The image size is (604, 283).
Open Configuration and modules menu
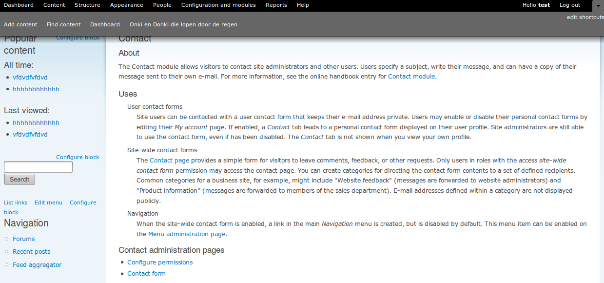pyautogui.click(x=218, y=5)
